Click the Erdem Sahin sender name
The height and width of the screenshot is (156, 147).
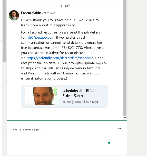[31, 13]
